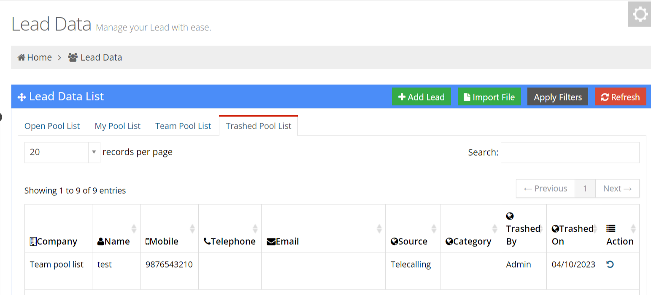The height and width of the screenshot is (295, 651).
Task: Switch to the Open Pool List tab
Action: (x=52, y=126)
